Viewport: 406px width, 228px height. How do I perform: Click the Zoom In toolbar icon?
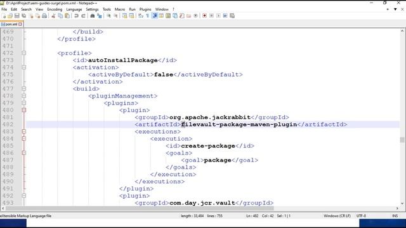[108, 16]
